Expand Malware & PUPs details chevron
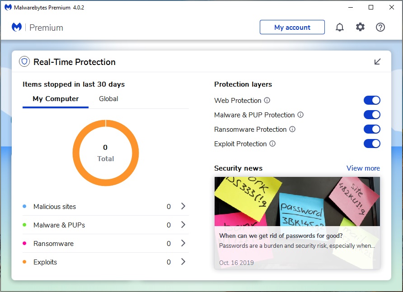The image size is (403, 292). coord(183,224)
